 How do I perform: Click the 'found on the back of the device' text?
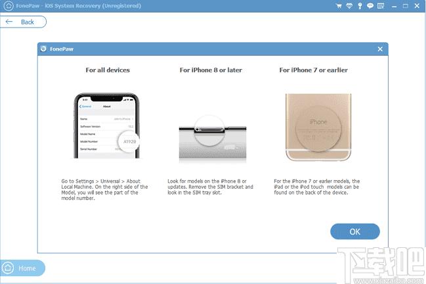[311, 193]
